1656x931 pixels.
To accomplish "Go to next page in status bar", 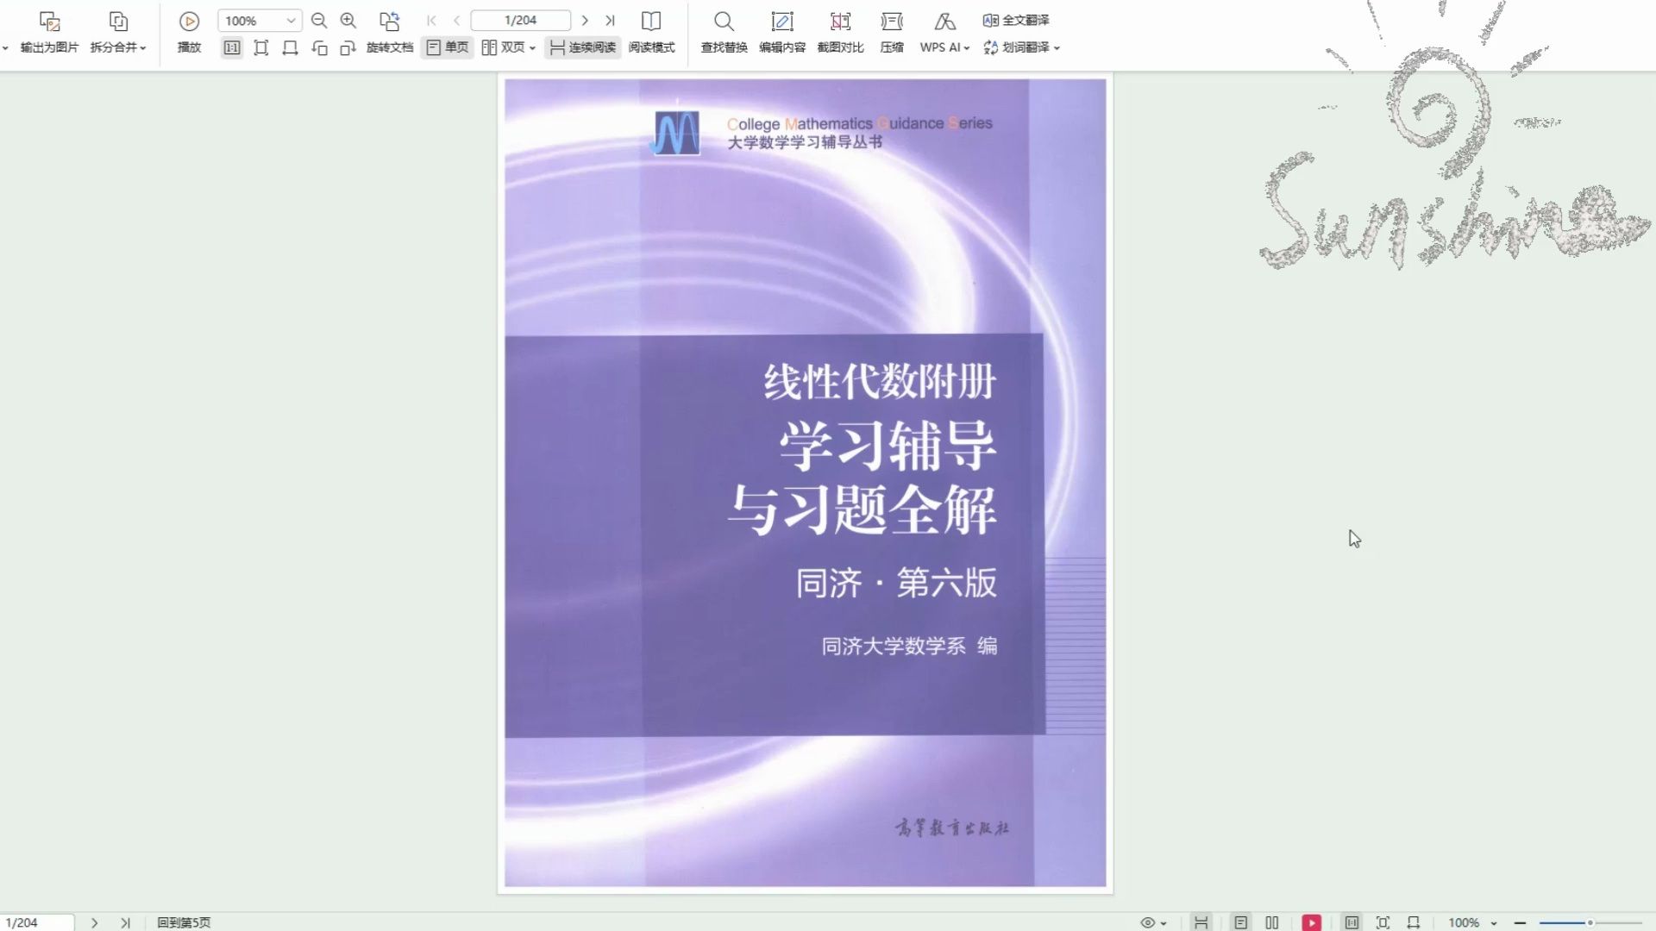I will (x=95, y=922).
